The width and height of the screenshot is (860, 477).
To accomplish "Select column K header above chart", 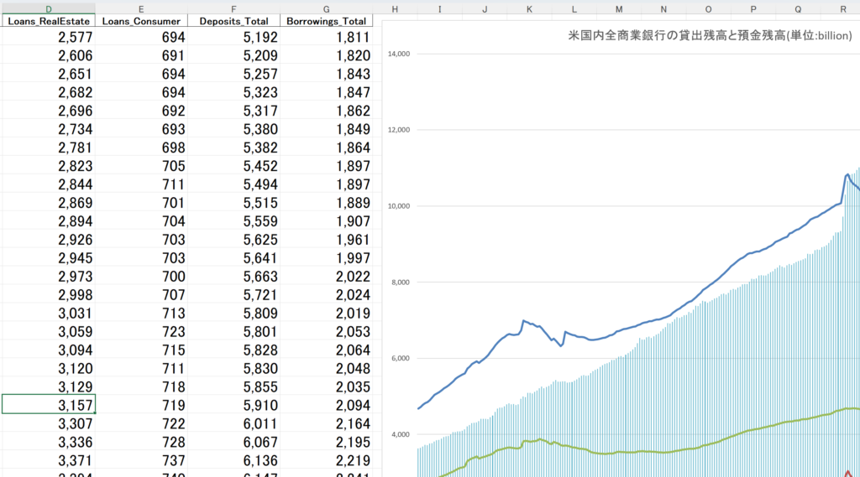I will 529,8.
